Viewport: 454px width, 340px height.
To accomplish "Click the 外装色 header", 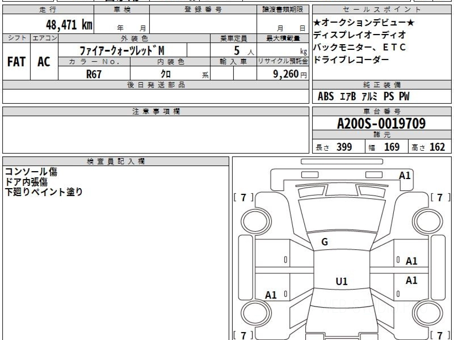I will [134, 38].
